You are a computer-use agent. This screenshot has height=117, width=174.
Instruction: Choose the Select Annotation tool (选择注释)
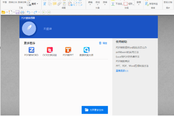pyautogui.click(x=22, y=2)
